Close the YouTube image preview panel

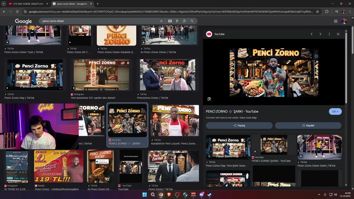pos(338,34)
